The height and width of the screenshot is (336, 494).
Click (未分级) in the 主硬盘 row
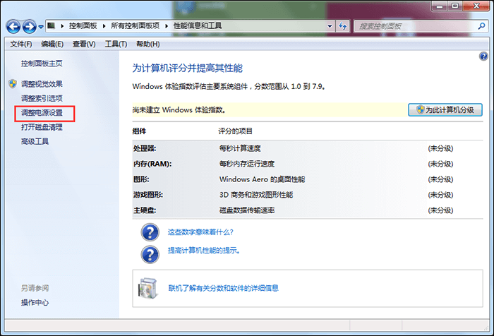tap(440, 210)
